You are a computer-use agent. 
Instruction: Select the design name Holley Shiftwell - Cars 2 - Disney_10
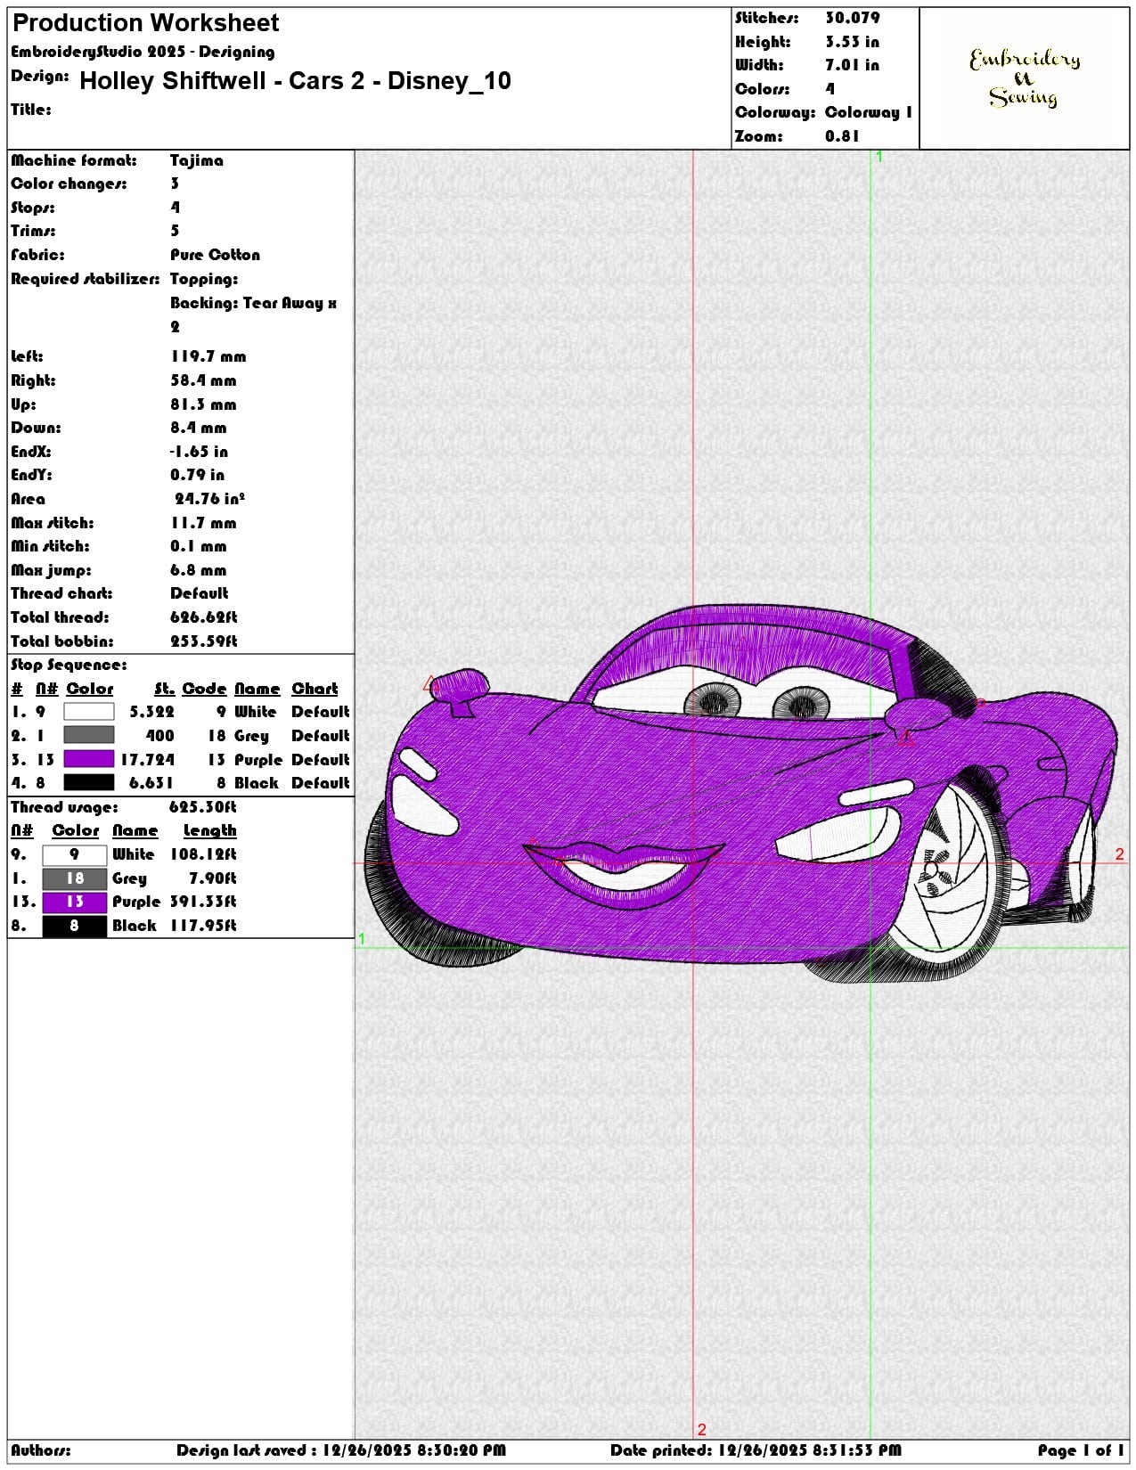(x=295, y=81)
